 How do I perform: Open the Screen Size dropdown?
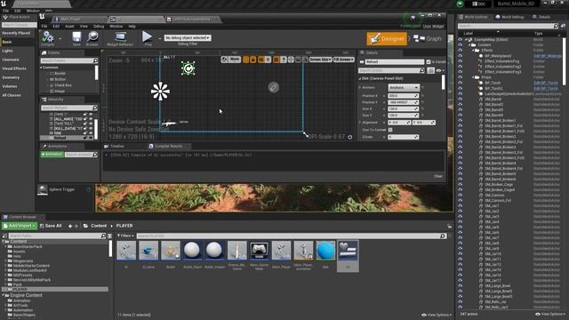tap(320, 60)
